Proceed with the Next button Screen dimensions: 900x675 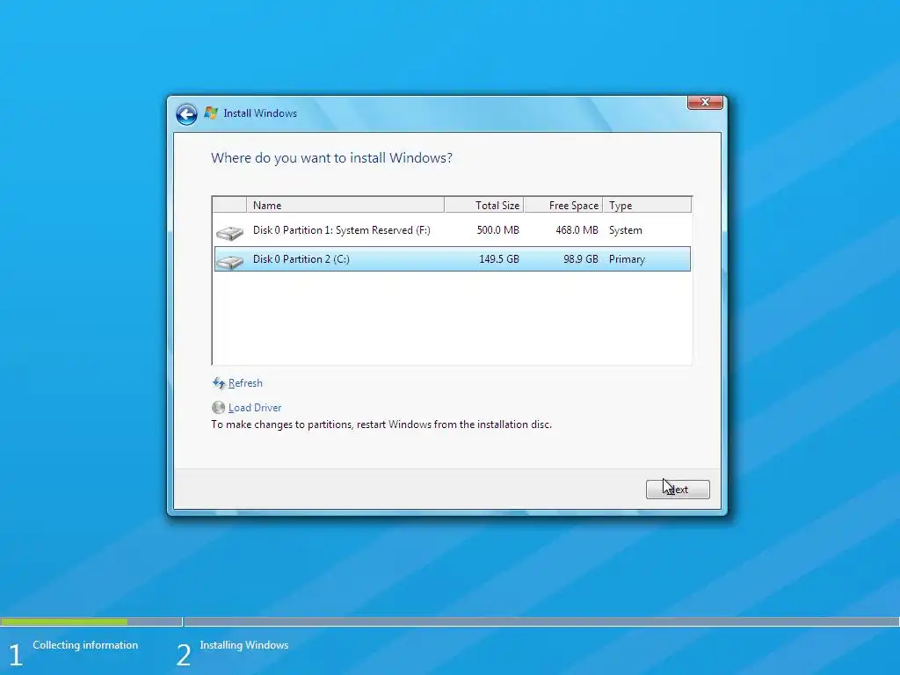(678, 490)
